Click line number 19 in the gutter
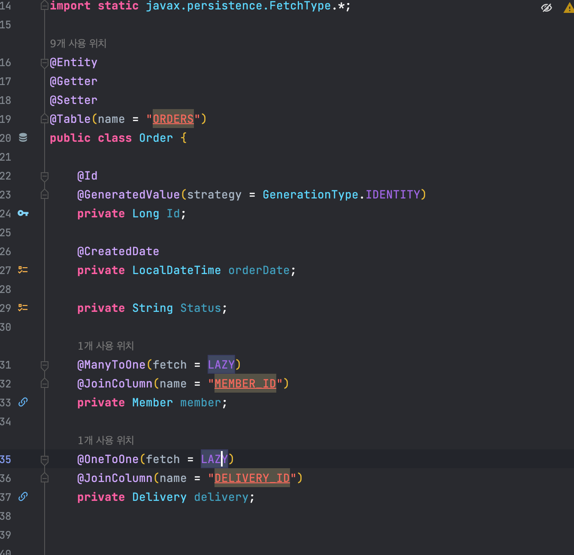 [x=6, y=119]
